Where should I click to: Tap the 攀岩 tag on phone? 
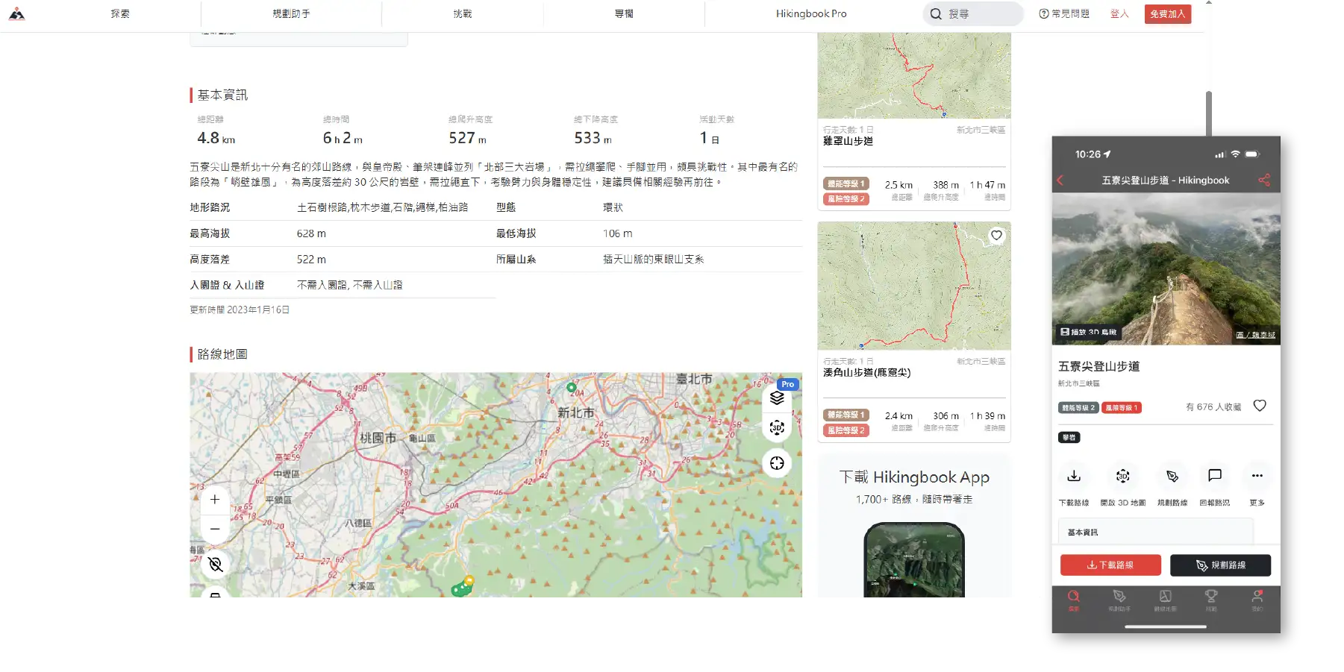pos(1069,438)
